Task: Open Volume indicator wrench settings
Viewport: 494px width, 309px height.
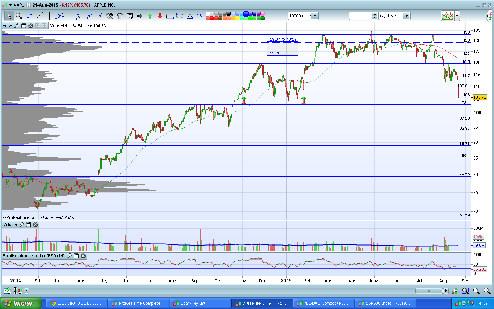Action: (21, 224)
